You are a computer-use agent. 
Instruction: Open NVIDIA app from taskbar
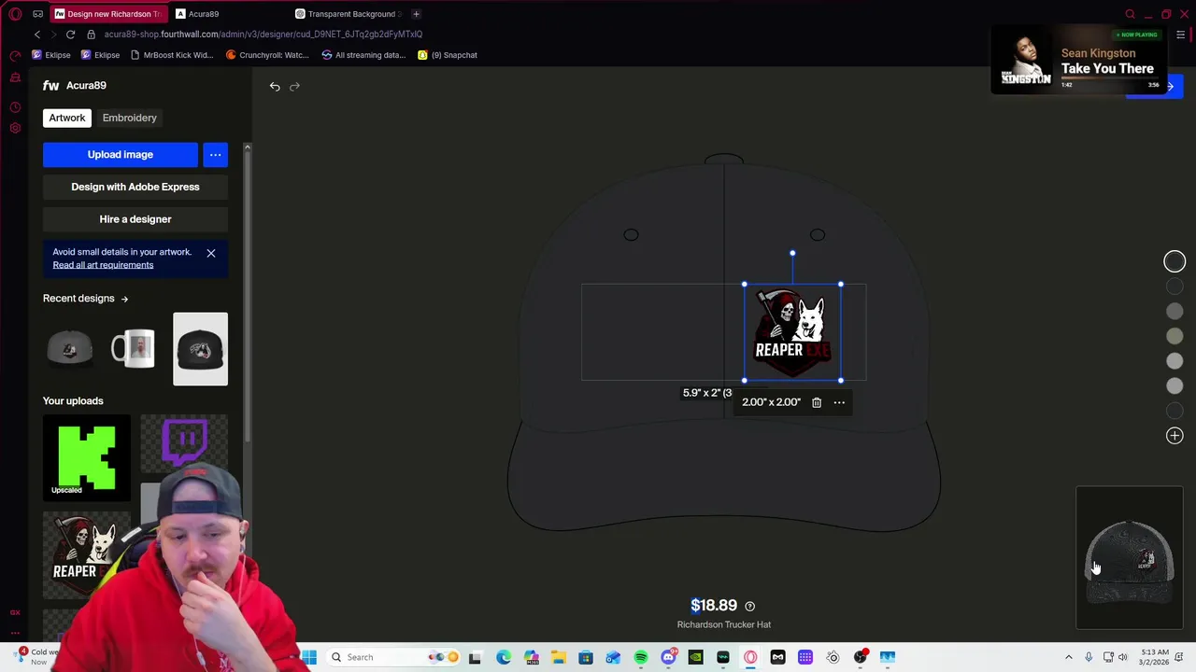695,657
